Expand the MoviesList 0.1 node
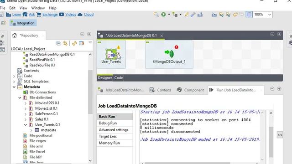This screenshot has width=292, height=164. click(x=26, y=108)
